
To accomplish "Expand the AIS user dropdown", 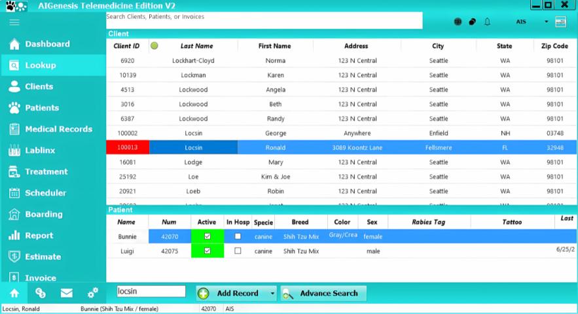I will click(x=546, y=22).
